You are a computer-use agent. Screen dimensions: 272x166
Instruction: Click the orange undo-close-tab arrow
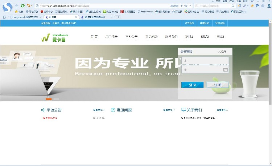click(x=29, y=6)
